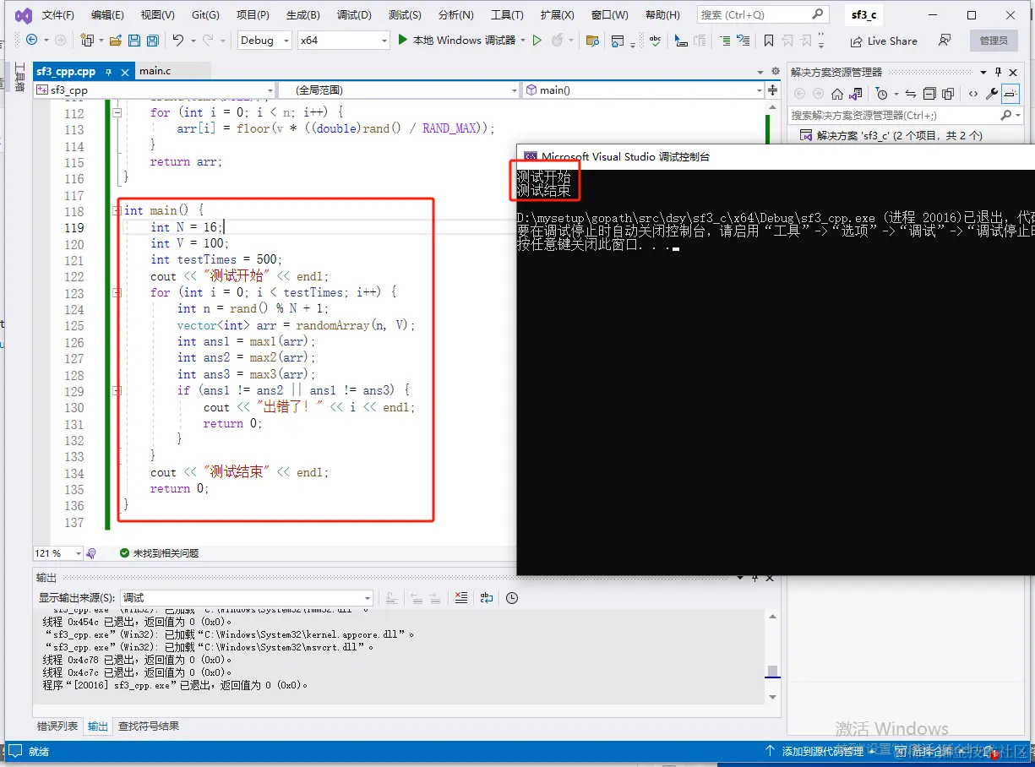Click the Live Share button
The width and height of the screenshot is (1035, 767).
tap(884, 41)
